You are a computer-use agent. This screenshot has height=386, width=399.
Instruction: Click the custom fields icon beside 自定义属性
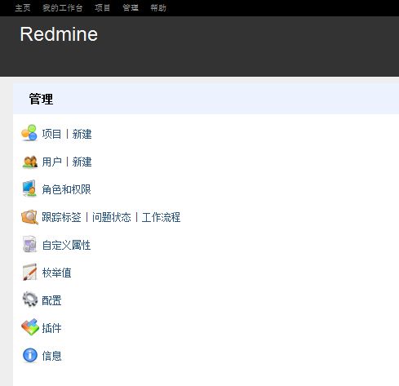coord(29,244)
